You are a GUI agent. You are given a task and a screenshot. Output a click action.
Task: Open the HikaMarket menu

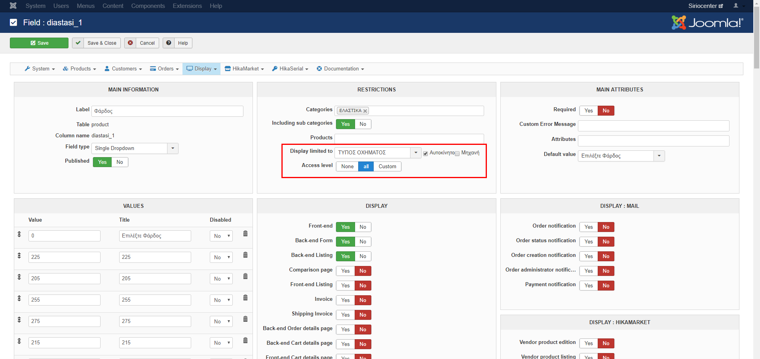[x=244, y=69]
